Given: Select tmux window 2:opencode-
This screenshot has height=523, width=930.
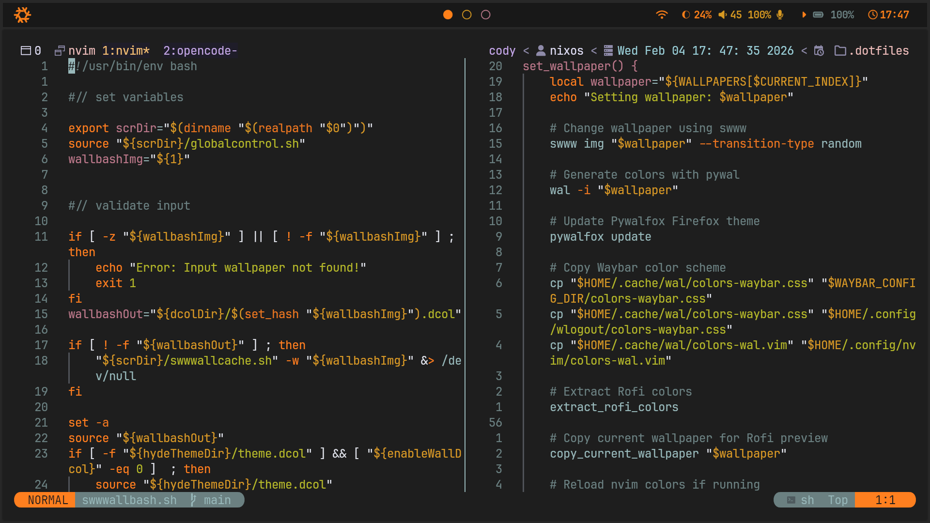Looking at the screenshot, I should pyautogui.click(x=200, y=51).
